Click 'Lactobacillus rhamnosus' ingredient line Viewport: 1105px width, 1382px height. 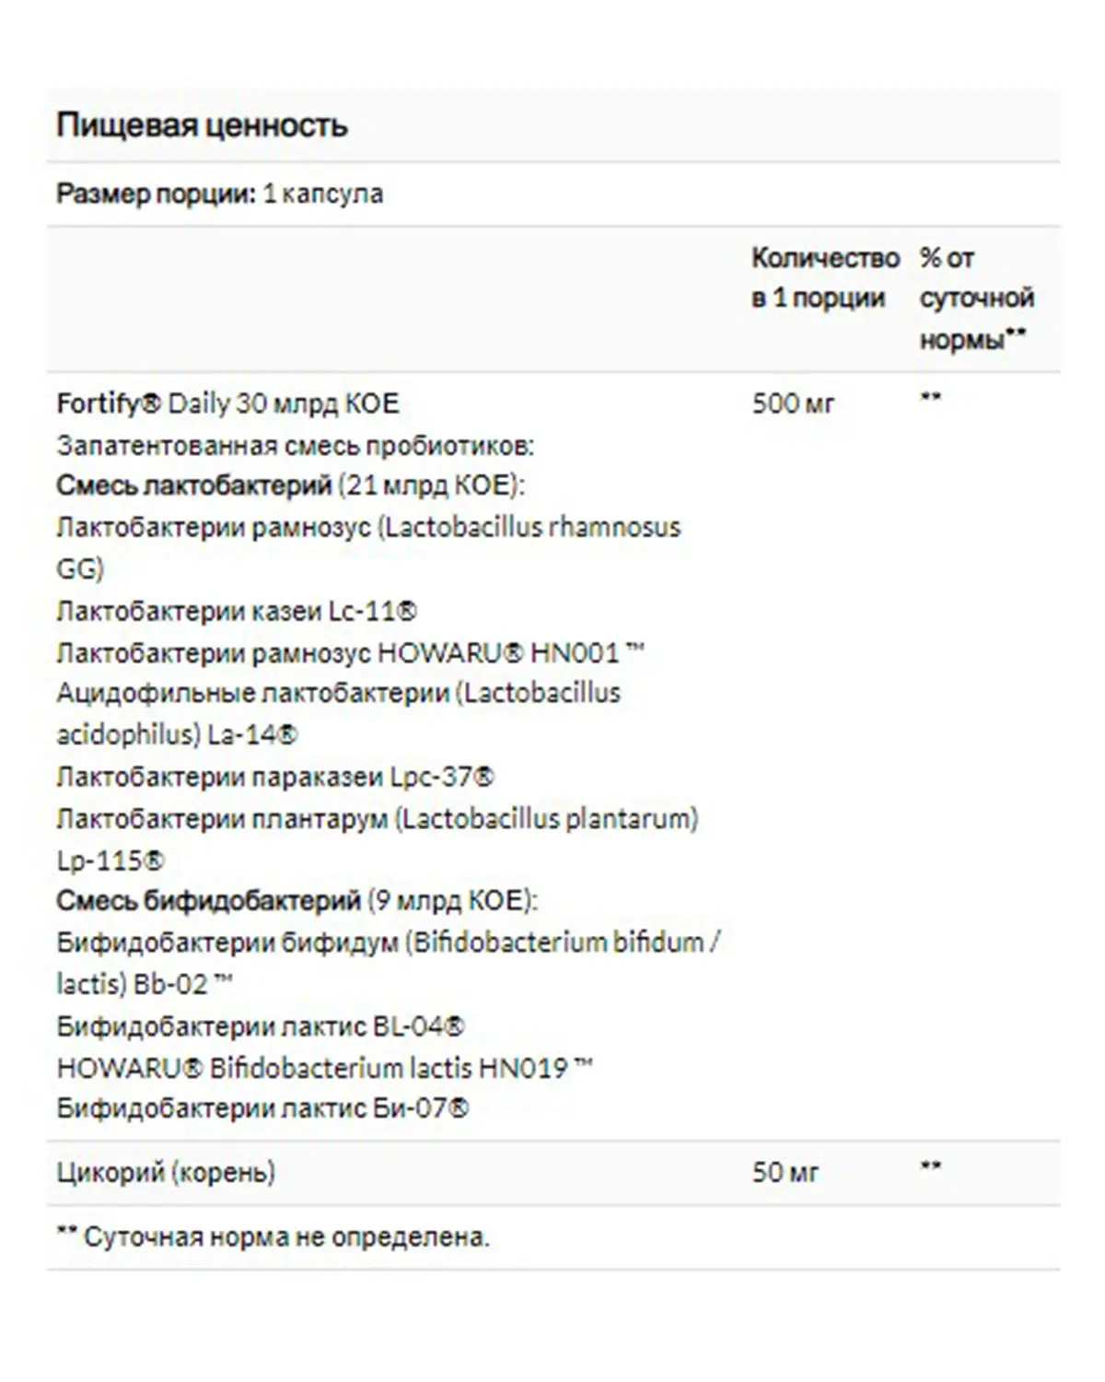[368, 548]
